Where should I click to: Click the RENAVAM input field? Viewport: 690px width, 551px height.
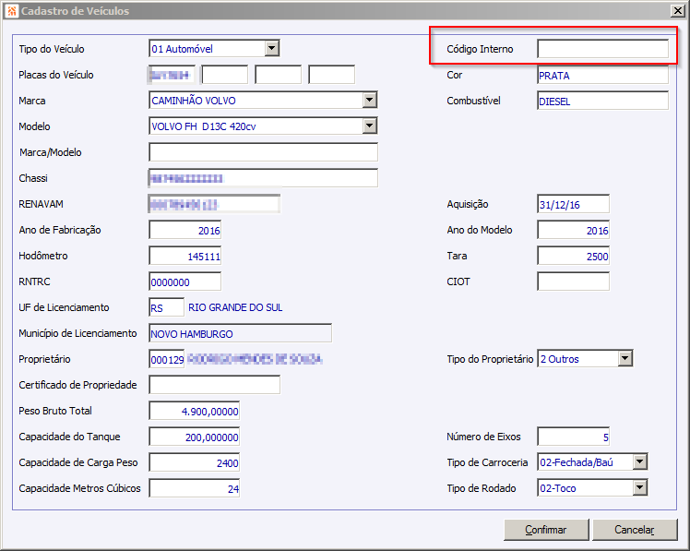(214, 204)
